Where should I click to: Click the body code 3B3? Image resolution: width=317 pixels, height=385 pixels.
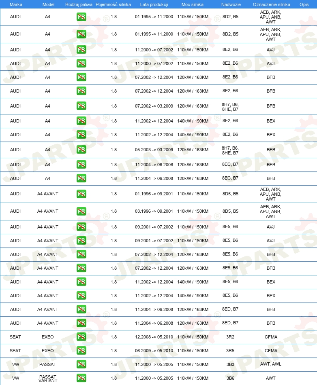coord(230,365)
